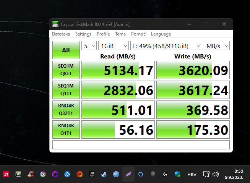Launch CCleaner from the taskbar

[x=31, y=174]
